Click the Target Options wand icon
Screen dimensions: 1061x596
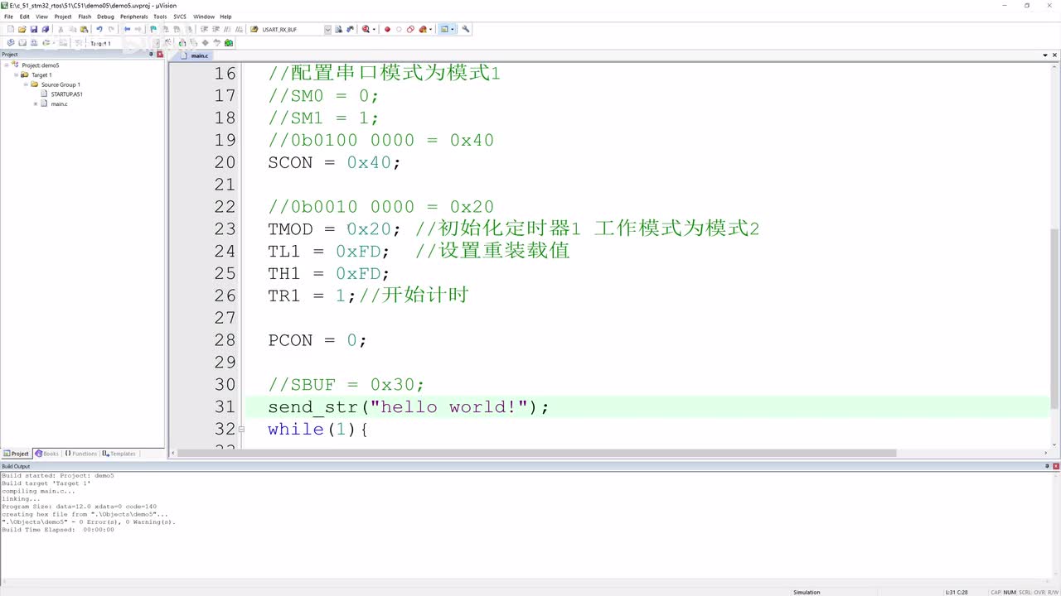(x=168, y=43)
